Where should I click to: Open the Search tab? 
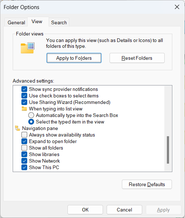59,22
